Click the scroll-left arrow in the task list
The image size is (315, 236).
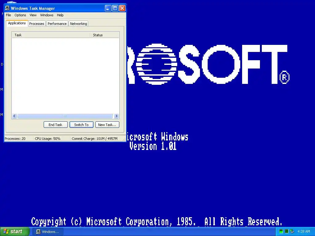pos(14,116)
